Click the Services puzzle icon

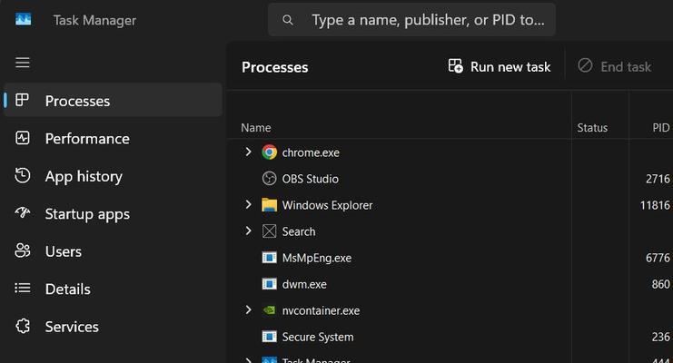click(x=23, y=326)
